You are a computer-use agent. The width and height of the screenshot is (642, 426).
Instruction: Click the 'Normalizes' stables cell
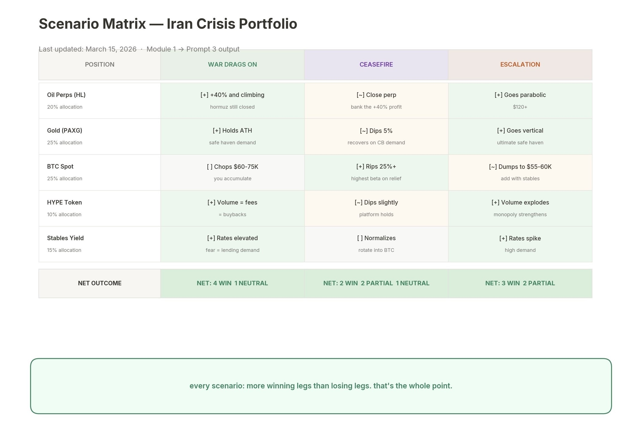point(376,244)
